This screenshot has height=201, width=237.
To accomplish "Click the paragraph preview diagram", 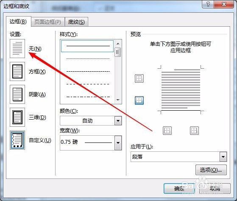I will click(x=181, y=89).
